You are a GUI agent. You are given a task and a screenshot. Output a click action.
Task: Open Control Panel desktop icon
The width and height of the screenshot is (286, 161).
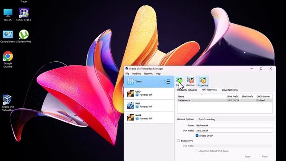pyautogui.click(x=8, y=37)
